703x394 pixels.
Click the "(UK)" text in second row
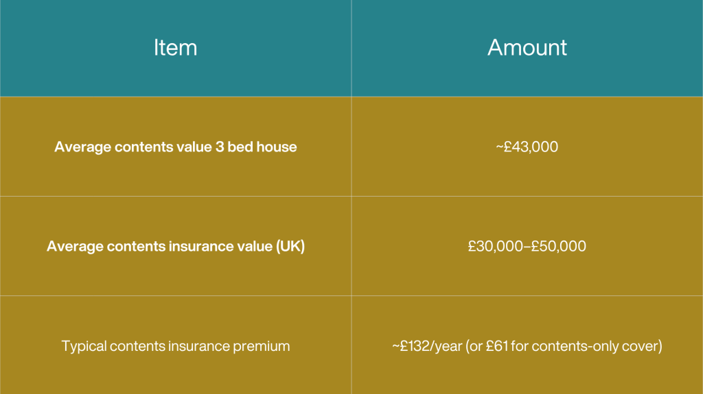coord(290,246)
